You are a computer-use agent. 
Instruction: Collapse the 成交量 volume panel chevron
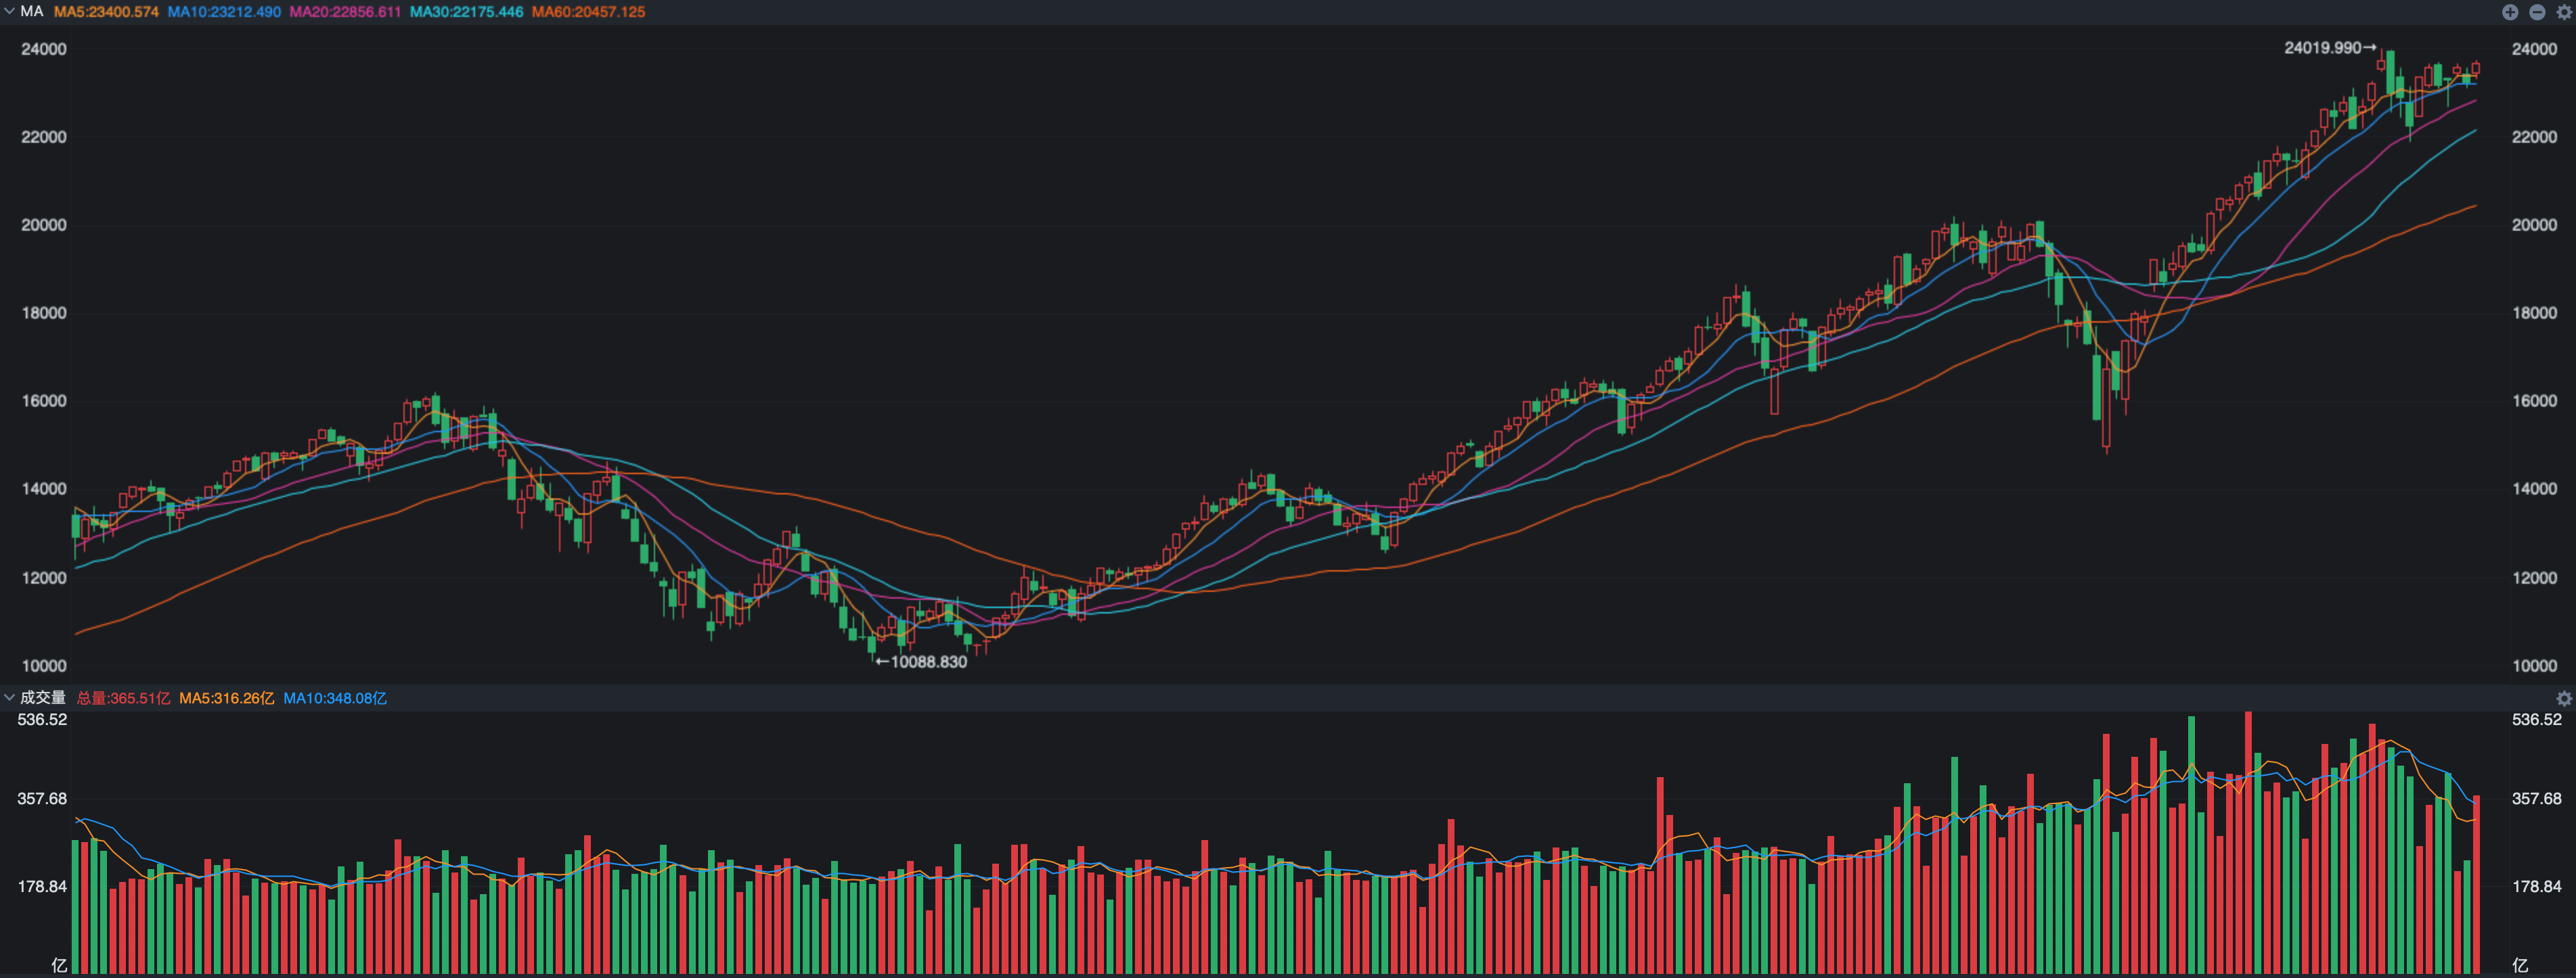[x=9, y=697]
